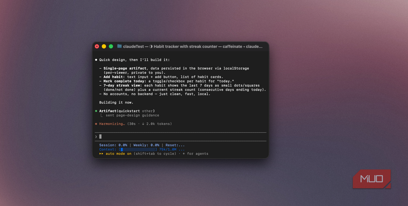Click the "Context:" label
408x206 pixels.
[108, 149]
